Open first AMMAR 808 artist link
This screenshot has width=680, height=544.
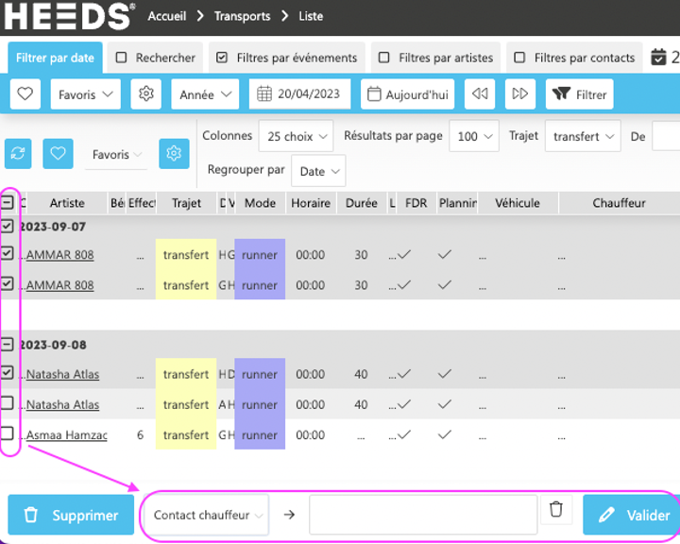(59, 255)
